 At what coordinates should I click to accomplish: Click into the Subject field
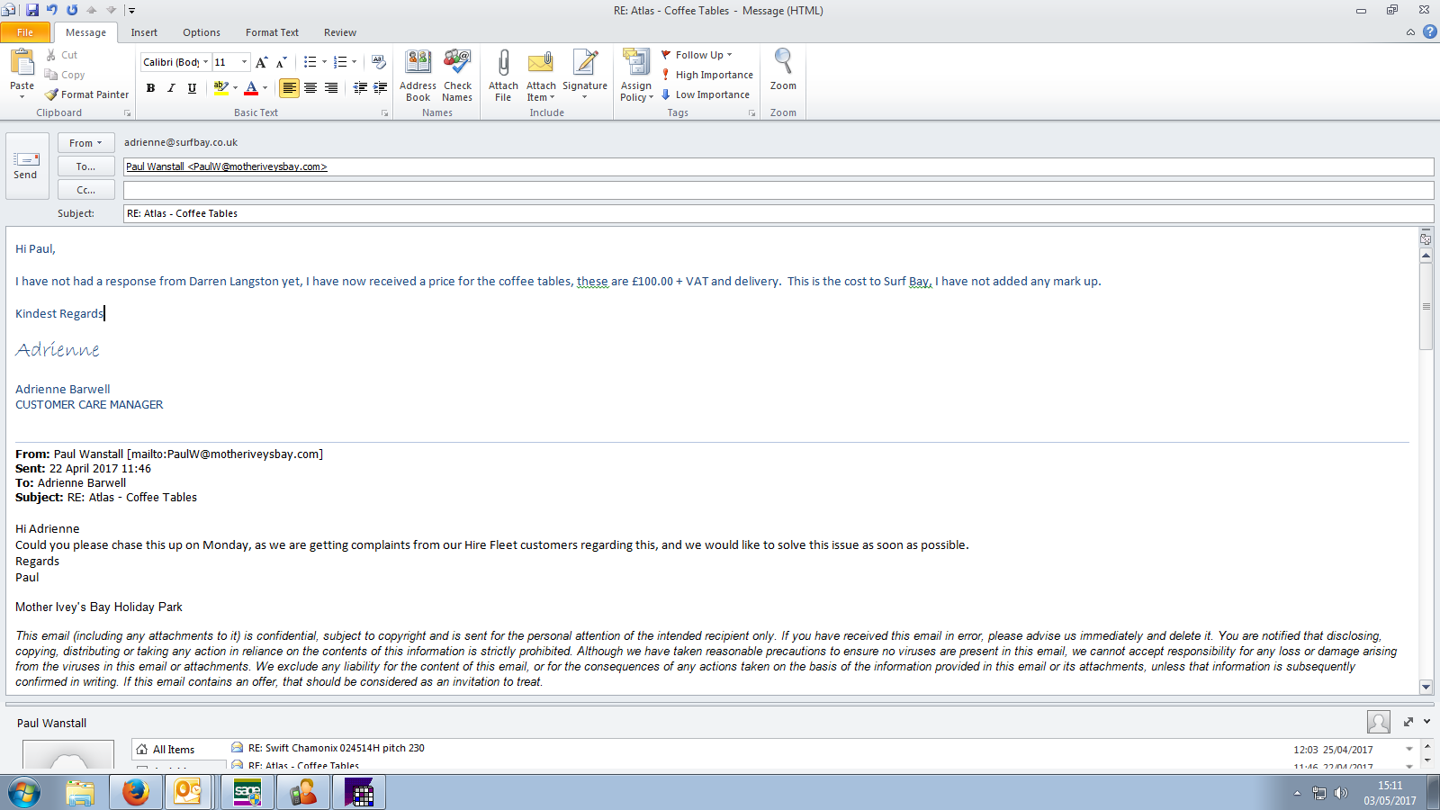click(774, 213)
